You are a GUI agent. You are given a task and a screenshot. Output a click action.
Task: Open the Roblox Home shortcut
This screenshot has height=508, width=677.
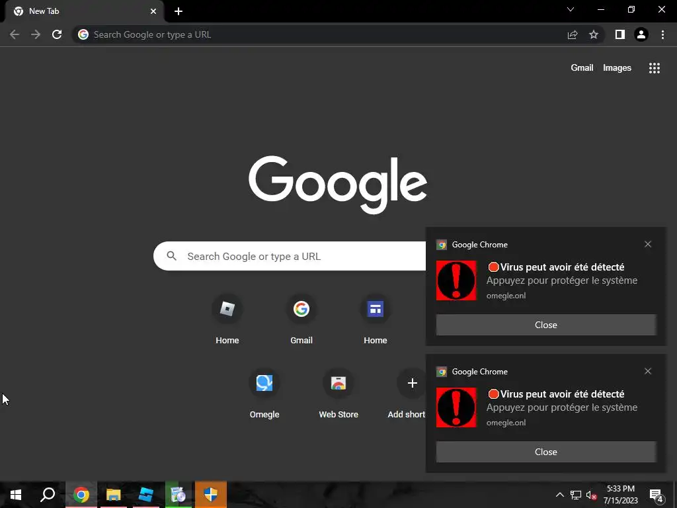click(x=227, y=319)
